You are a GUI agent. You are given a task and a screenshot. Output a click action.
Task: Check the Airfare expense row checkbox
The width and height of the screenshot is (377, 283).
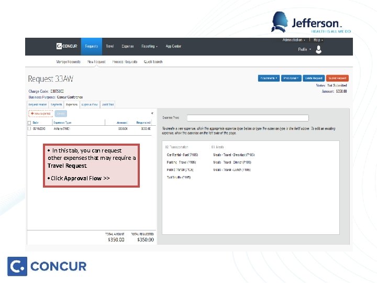(29, 129)
